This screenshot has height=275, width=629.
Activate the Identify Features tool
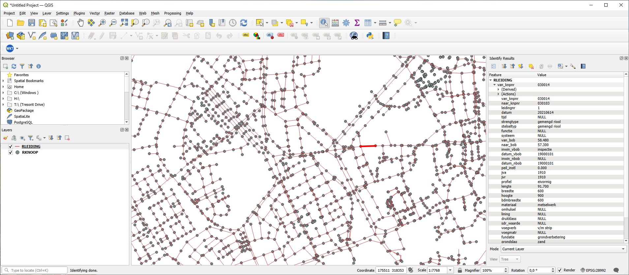click(324, 23)
